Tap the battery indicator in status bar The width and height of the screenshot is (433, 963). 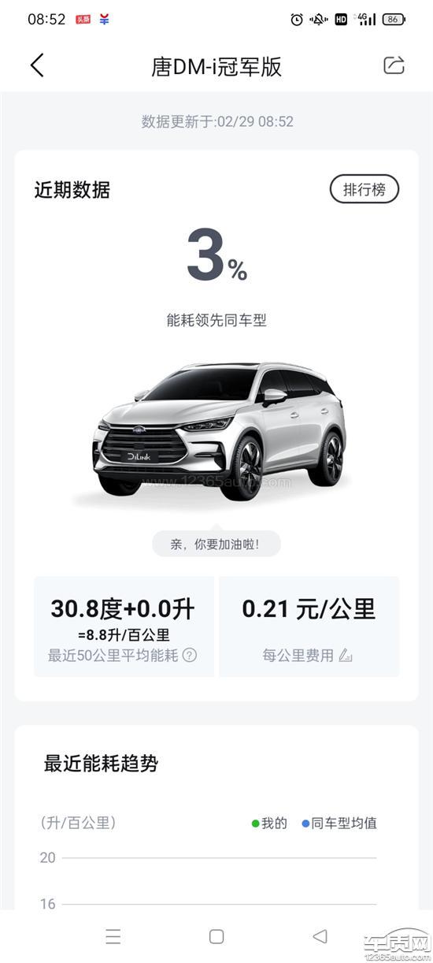393,20
